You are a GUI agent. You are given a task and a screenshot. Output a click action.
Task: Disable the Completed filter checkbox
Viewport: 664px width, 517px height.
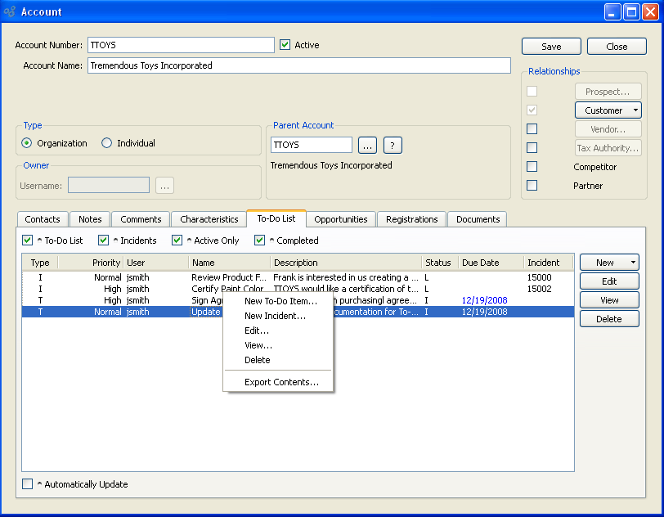click(260, 241)
